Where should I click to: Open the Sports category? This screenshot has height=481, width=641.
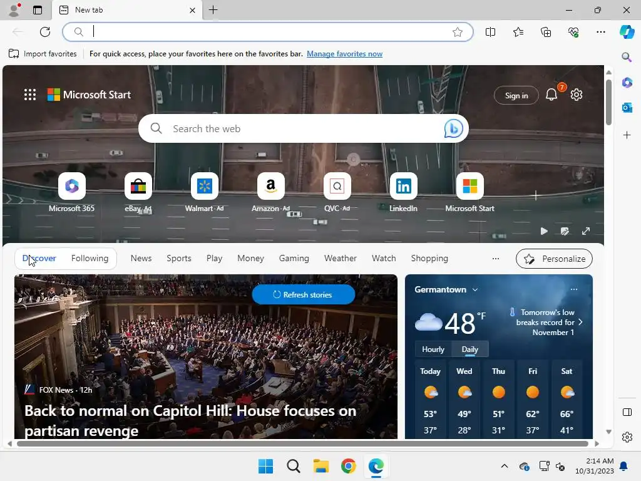(x=178, y=259)
